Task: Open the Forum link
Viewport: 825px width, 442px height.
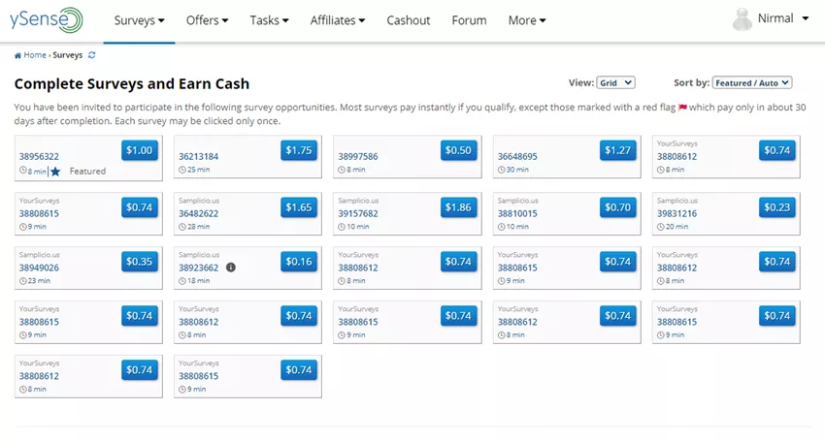Action: (469, 20)
